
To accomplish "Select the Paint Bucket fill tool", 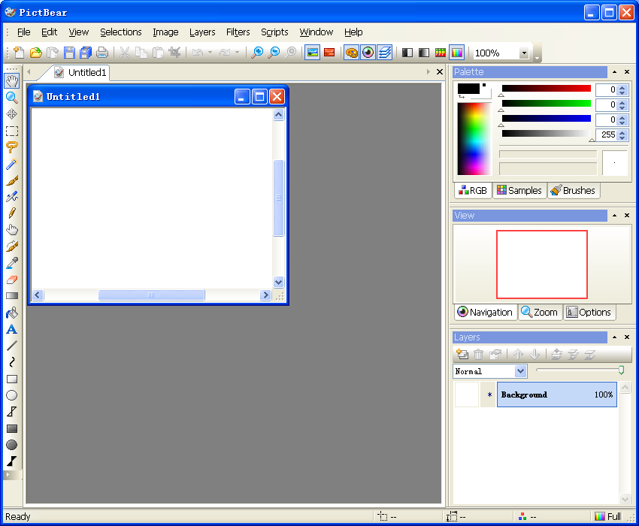I will pyautogui.click(x=12, y=313).
